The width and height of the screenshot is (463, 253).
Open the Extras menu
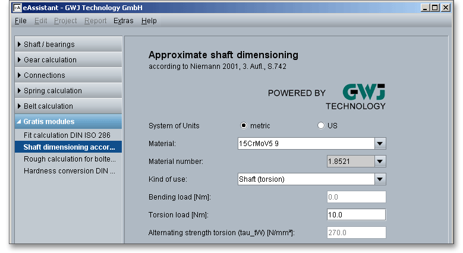[124, 21]
